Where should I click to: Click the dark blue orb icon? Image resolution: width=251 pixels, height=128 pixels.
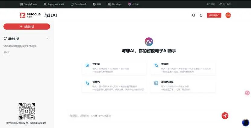246,123
